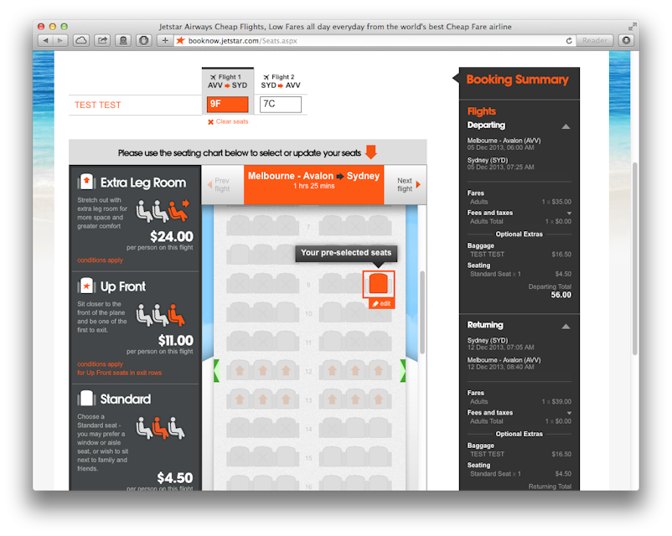The width and height of the screenshot is (672, 536).
Task: Collapse the Departing section arrow
Action: tap(566, 126)
